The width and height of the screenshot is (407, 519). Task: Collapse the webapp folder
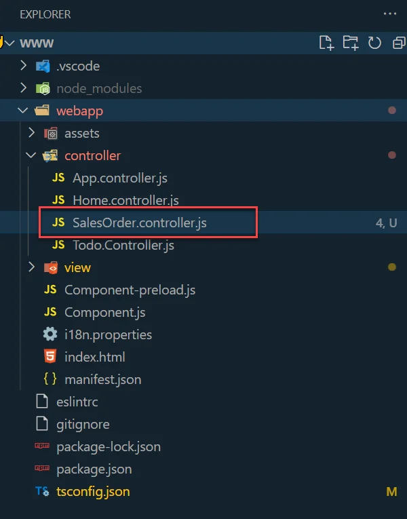(x=24, y=111)
